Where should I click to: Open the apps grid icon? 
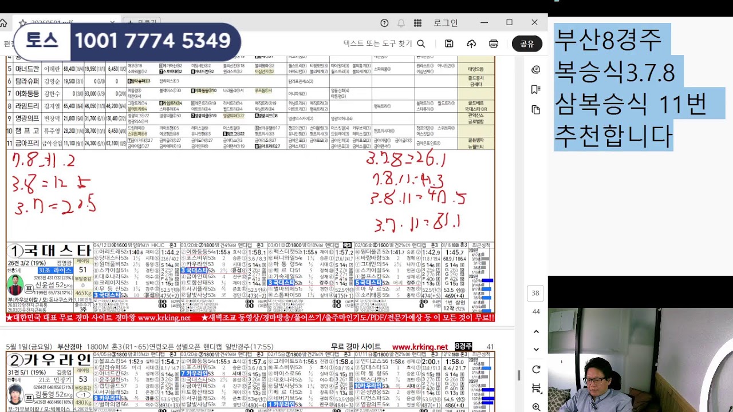point(417,23)
